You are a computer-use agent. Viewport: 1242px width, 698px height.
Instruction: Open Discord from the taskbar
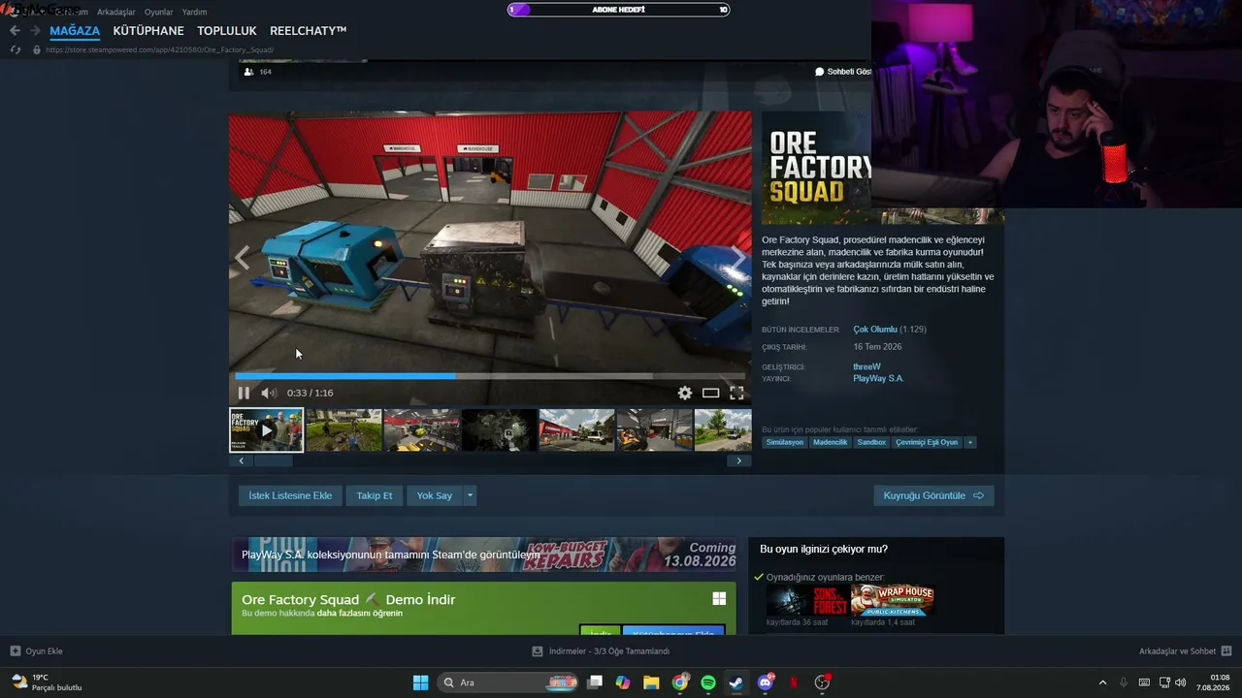coord(766,682)
